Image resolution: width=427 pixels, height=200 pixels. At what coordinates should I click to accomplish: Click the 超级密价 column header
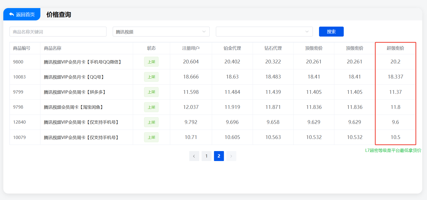tap(395, 48)
